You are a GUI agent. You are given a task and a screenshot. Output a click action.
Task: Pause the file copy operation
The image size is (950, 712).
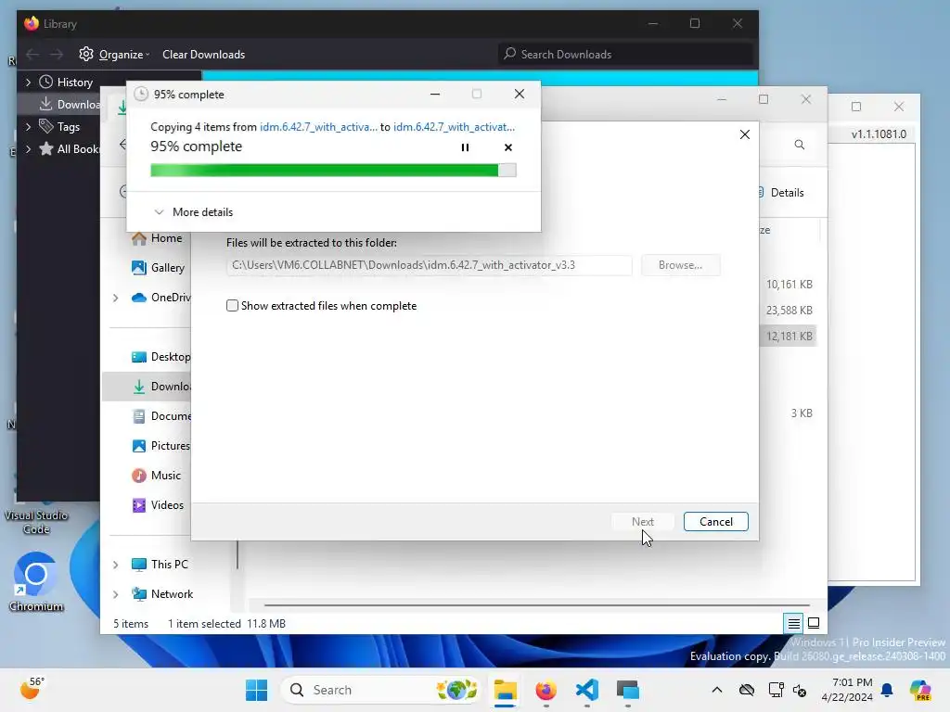tap(465, 147)
